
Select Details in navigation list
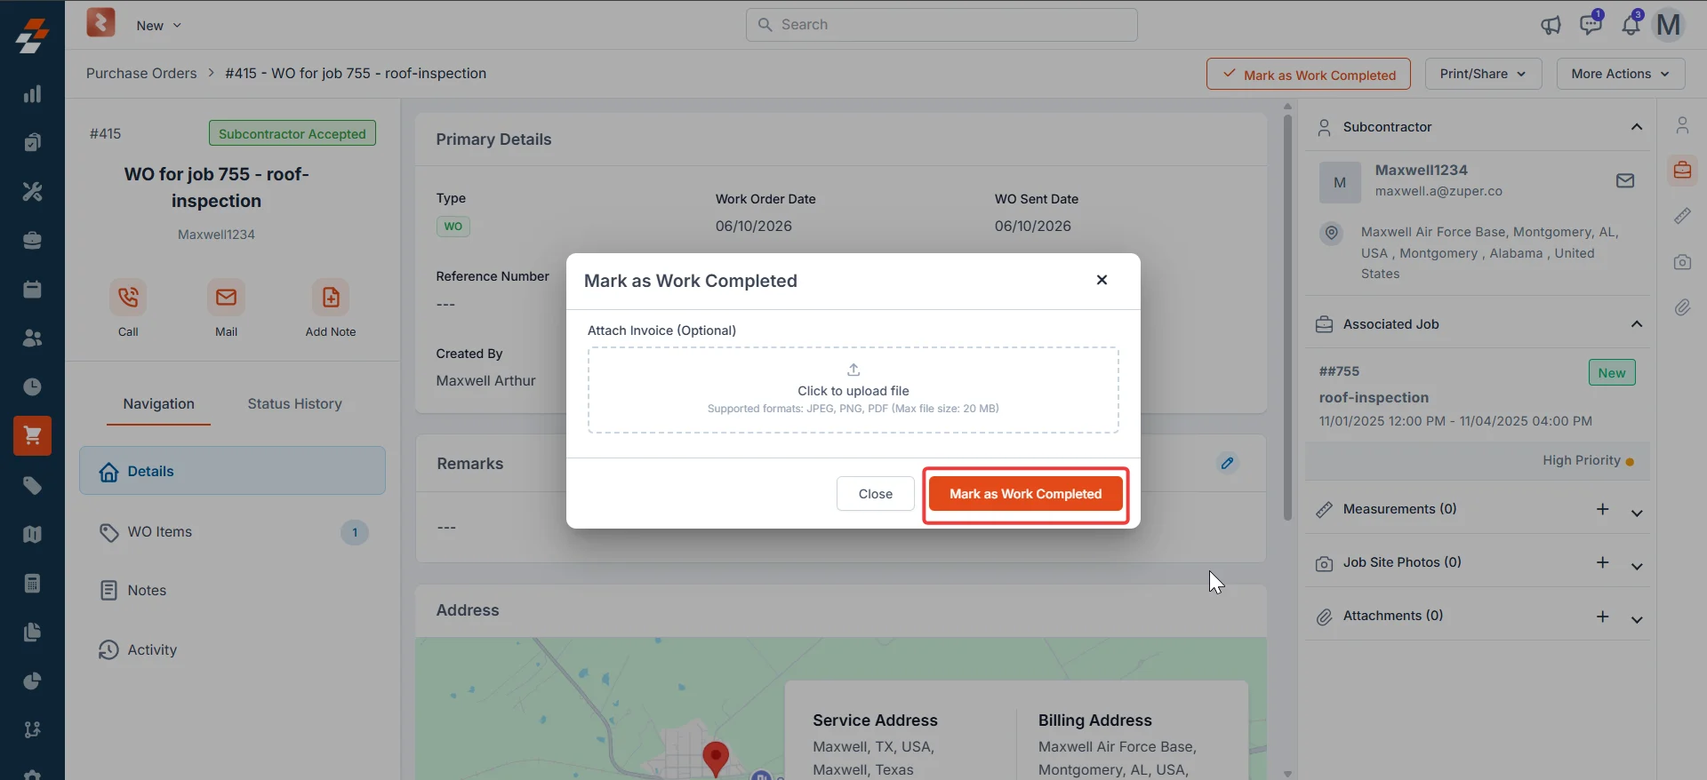coord(232,471)
